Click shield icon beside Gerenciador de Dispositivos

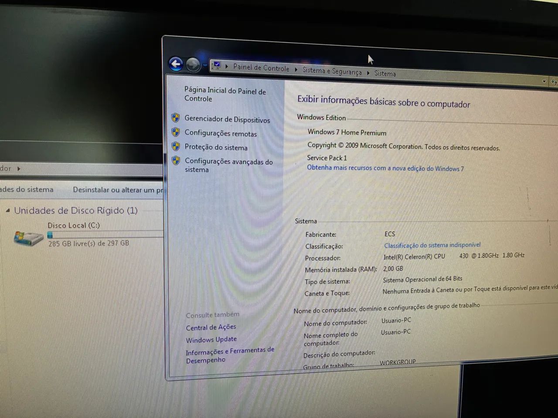175,118
